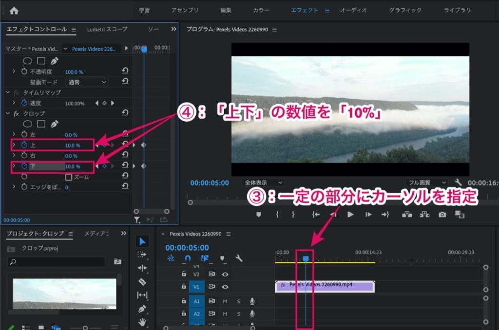Reset the 不透明度 parameter
Image resolution: width=499 pixels, height=330 pixels.
tap(125, 71)
